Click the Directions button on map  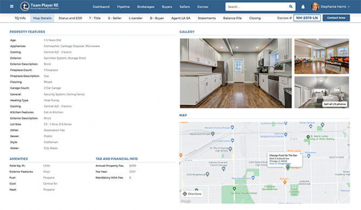[192, 194]
